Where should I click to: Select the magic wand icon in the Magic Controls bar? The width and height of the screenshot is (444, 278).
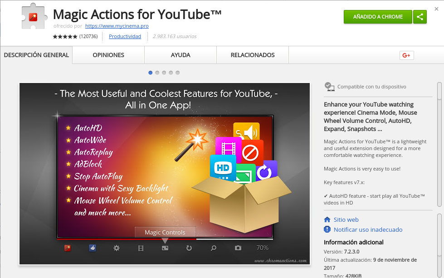(x=68, y=248)
